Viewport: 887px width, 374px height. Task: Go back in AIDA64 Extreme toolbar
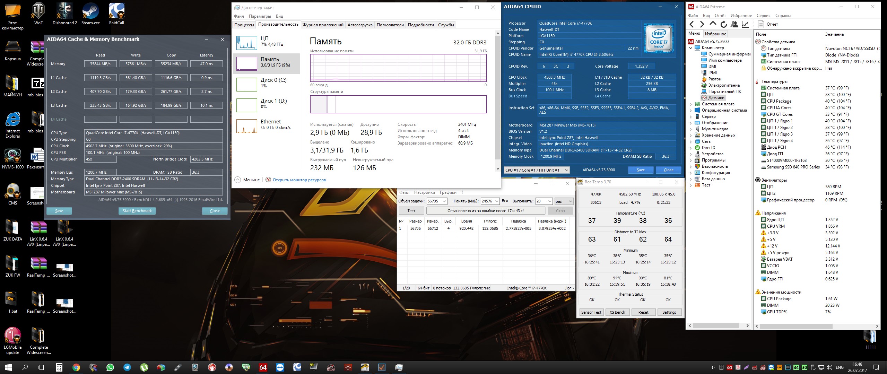pyautogui.click(x=692, y=24)
